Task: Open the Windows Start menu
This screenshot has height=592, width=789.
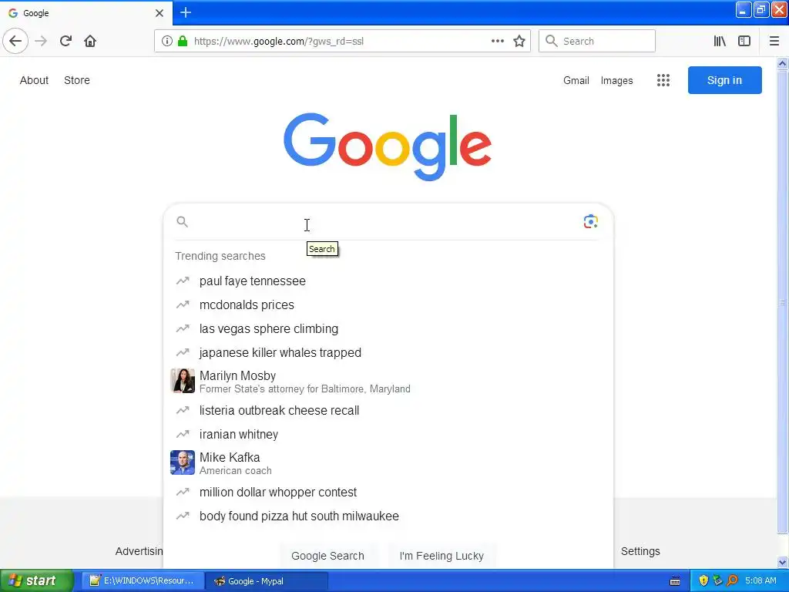Action: tap(36, 581)
